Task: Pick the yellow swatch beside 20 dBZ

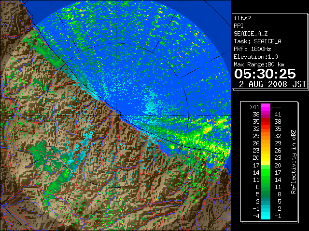Action: pyautogui.click(x=266, y=158)
